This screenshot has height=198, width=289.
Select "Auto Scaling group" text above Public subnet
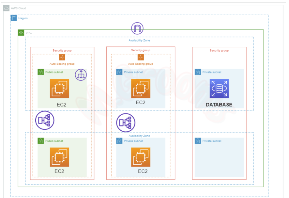[62, 64]
